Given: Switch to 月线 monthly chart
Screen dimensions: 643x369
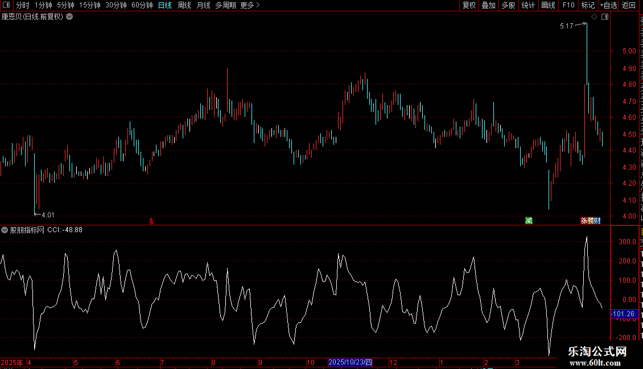Looking at the screenshot, I should [203, 5].
